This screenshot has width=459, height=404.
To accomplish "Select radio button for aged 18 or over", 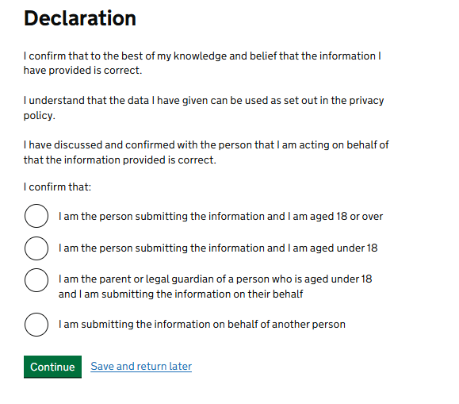I will click(36, 216).
